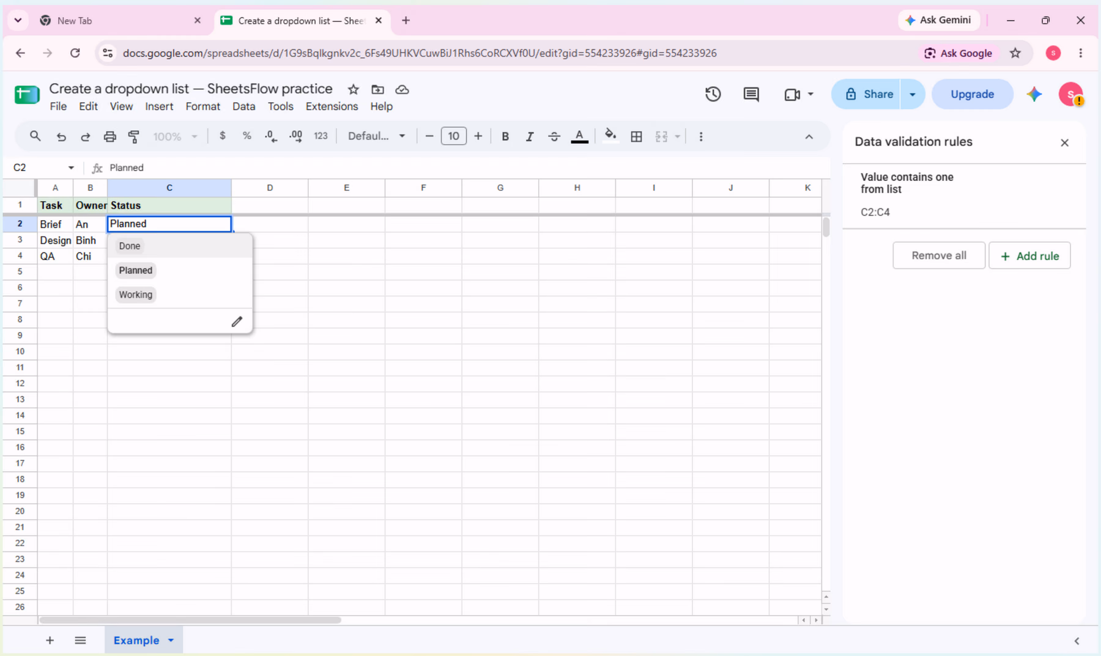Format as currency with dollar icon
Viewport: 1101px width, 656px height.
tap(223, 136)
